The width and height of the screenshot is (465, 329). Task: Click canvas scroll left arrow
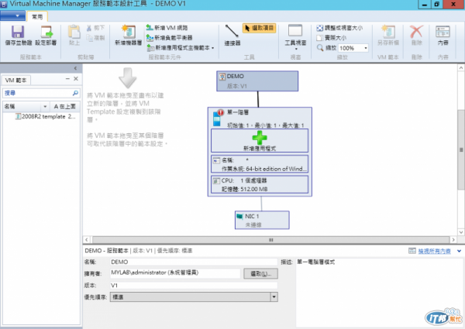tap(86, 239)
